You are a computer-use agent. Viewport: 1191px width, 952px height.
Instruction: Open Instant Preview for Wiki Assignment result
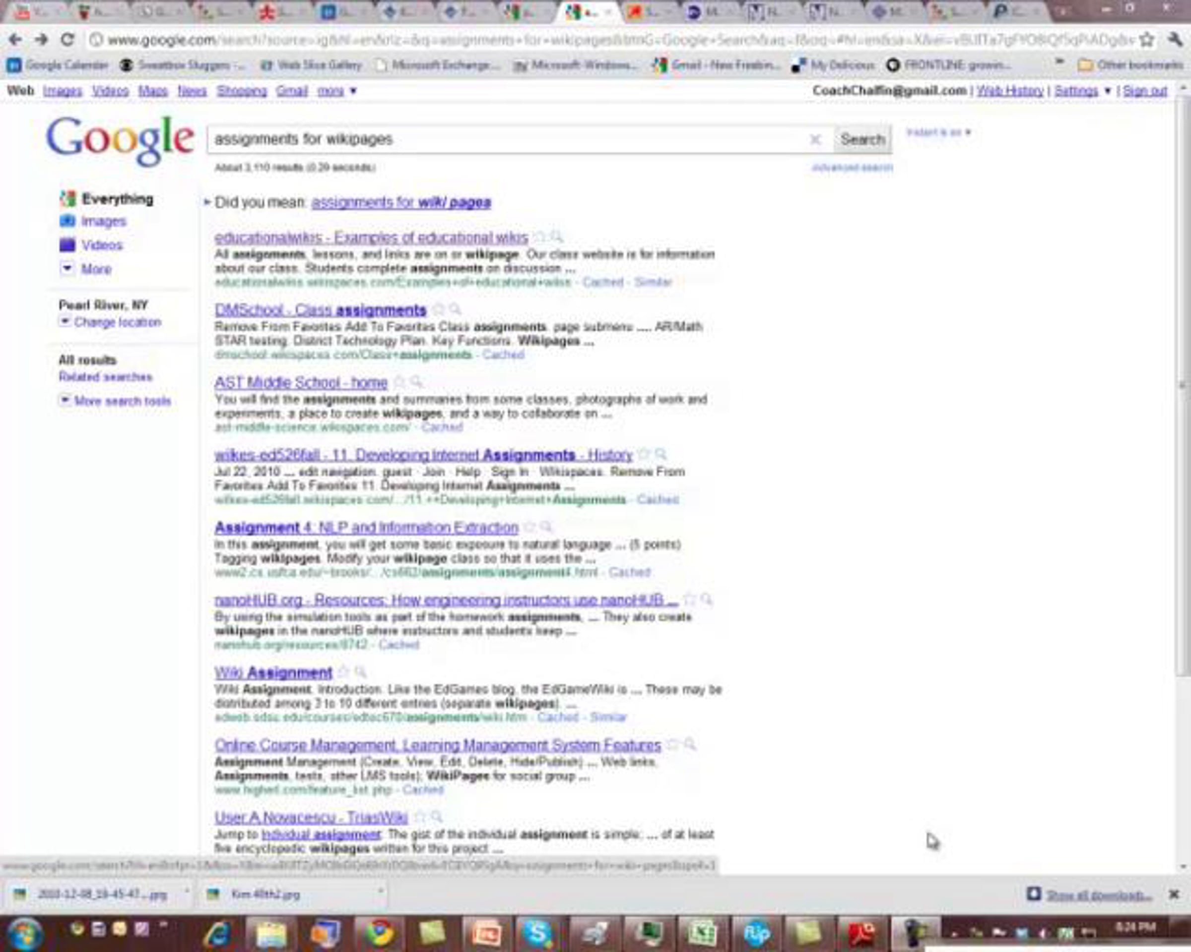tap(361, 672)
